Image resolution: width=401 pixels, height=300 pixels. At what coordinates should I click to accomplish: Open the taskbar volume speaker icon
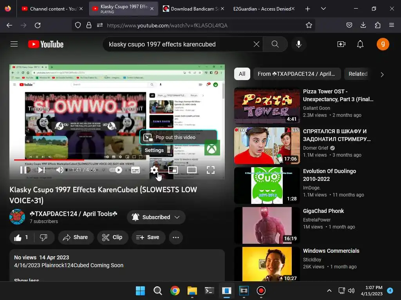351,291
